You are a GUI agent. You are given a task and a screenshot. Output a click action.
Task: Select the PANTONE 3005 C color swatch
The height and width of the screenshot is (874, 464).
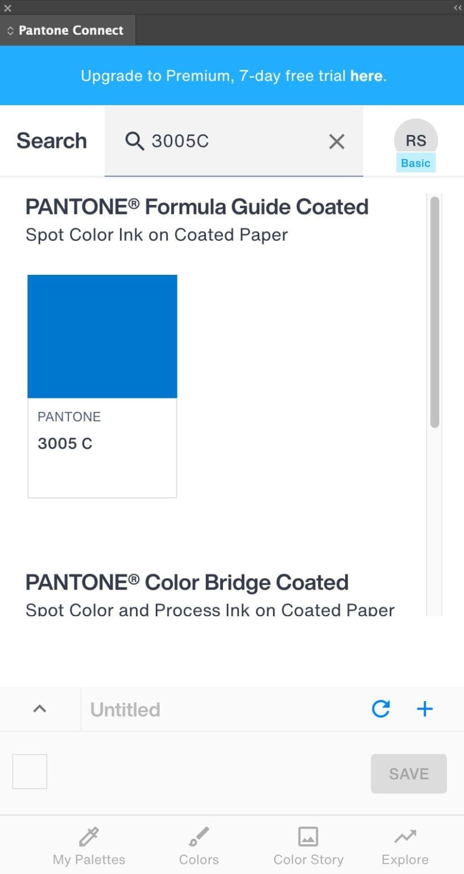pyautogui.click(x=102, y=336)
